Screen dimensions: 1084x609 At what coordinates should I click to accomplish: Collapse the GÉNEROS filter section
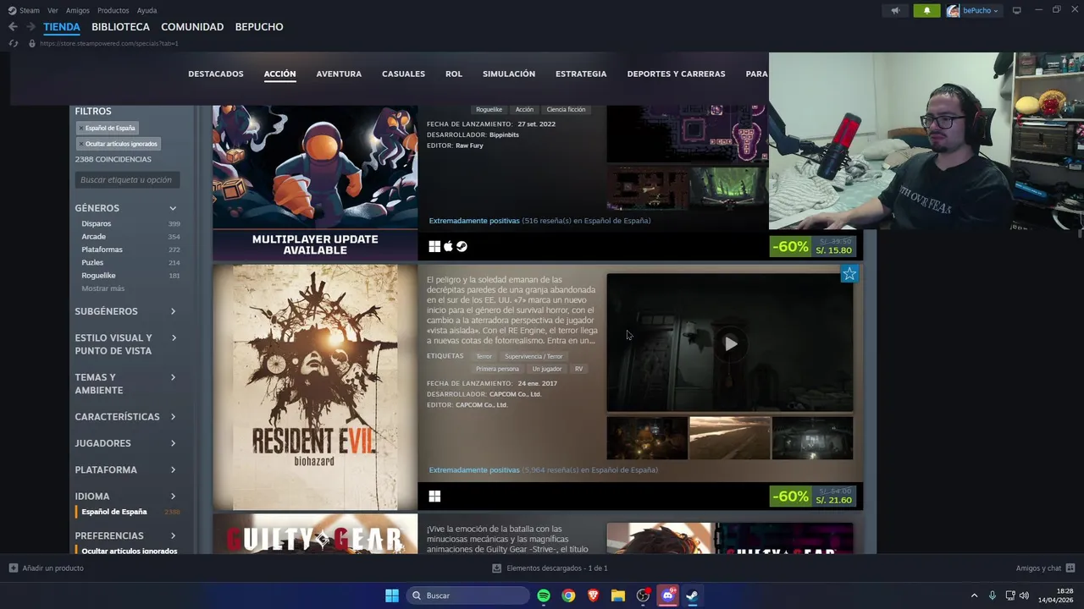[126, 208]
